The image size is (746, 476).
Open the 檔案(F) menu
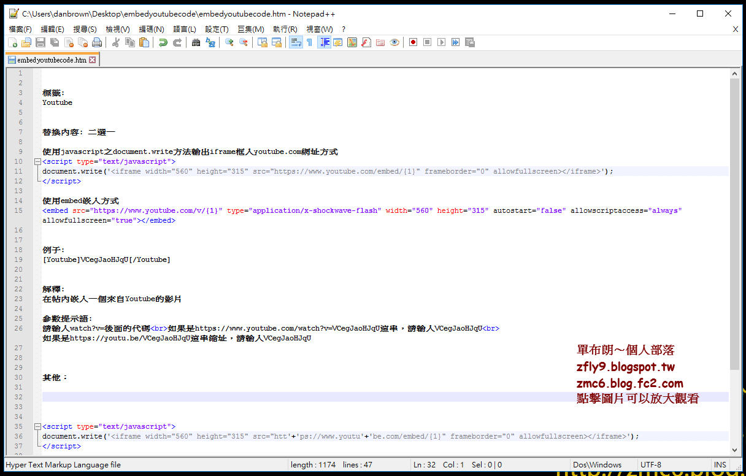(20, 29)
